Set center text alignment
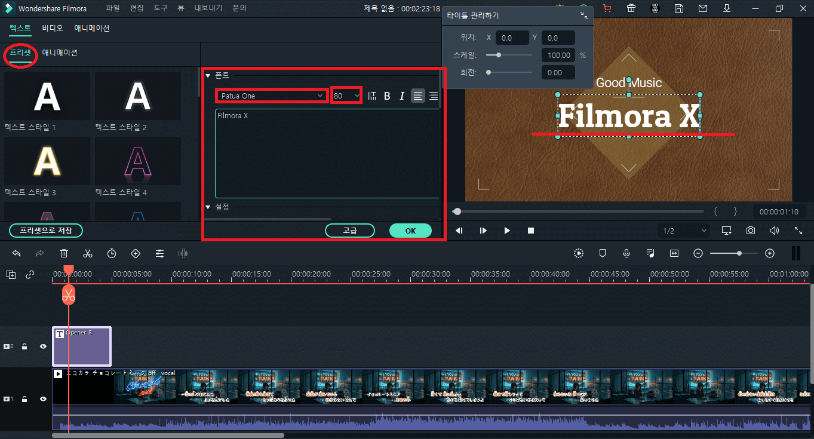The image size is (814, 439). pyautogui.click(x=434, y=96)
